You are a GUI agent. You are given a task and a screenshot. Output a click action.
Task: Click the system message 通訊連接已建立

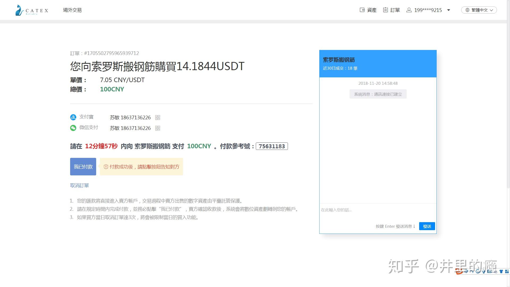point(378,94)
